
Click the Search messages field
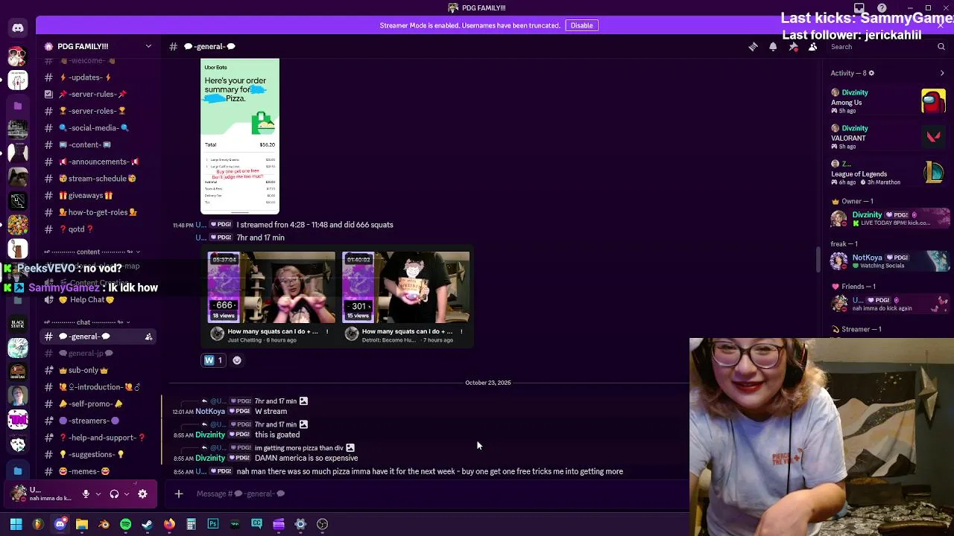888,47
